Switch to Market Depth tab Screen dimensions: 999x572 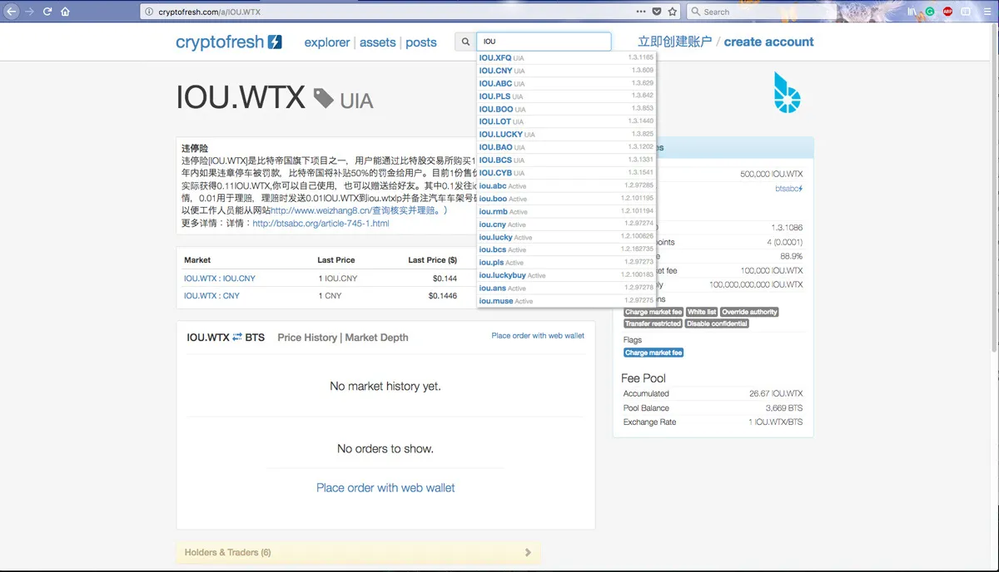pyautogui.click(x=376, y=338)
